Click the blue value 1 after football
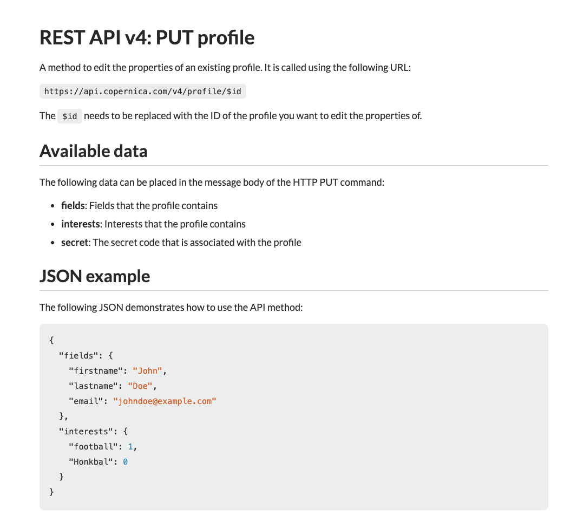Image resolution: width=564 pixels, height=521 pixels. (130, 447)
